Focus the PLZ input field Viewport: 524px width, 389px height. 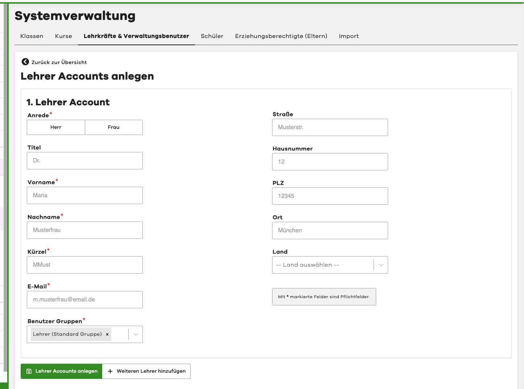click(330, 196)
